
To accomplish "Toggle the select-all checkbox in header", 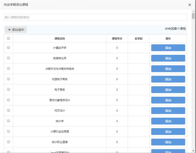I will (8, 38).
